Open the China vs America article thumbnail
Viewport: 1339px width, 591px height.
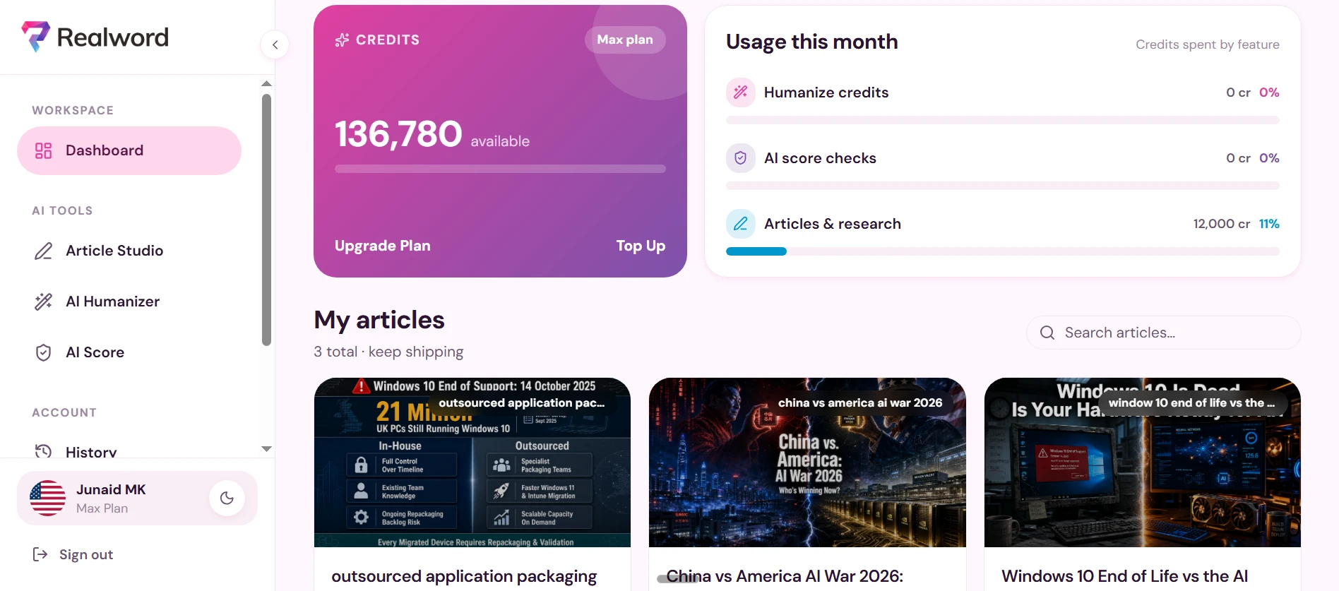click(807, 462)
